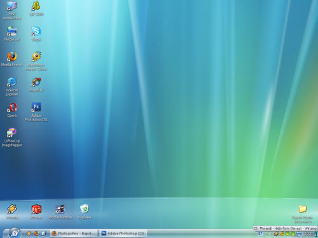Click the Winamp tray icon
318x238 pixels.
click(x=276, y=234)
